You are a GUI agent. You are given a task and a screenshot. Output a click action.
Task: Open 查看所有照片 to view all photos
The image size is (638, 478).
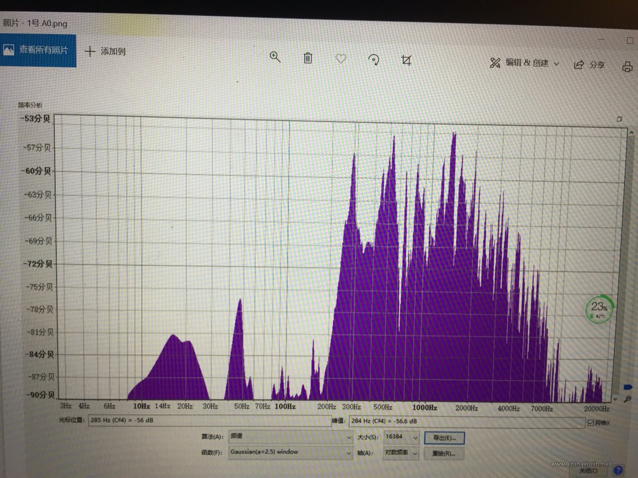point(38,50)
